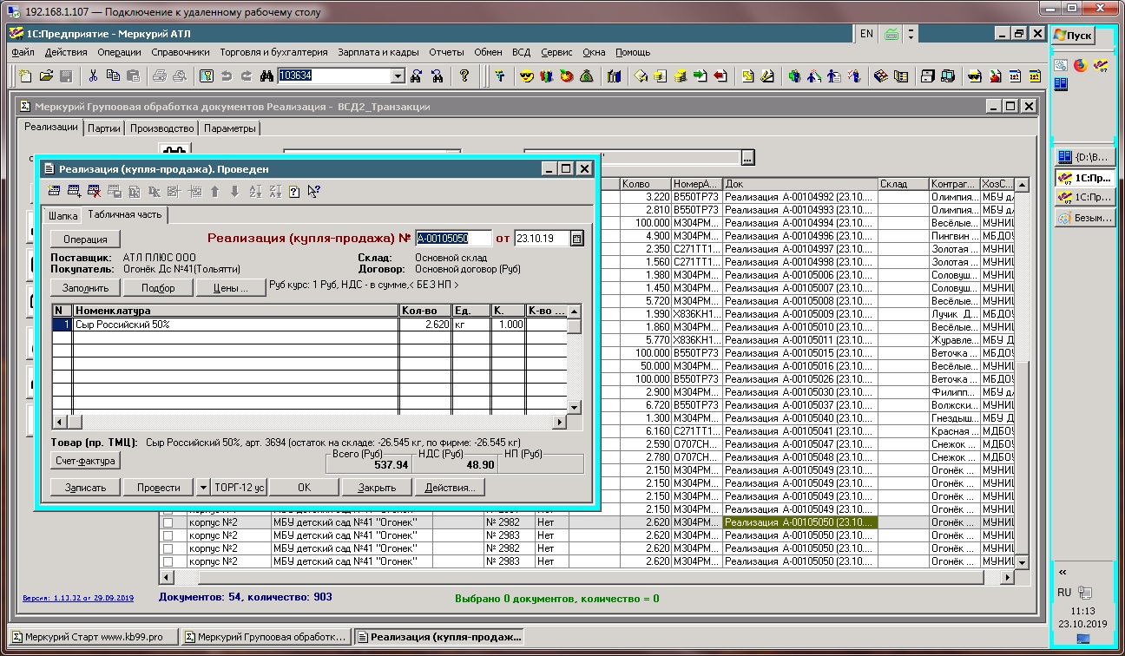Click the Док column header
The width and height of the screenshot is (1125, 656).
pos(800,184)
